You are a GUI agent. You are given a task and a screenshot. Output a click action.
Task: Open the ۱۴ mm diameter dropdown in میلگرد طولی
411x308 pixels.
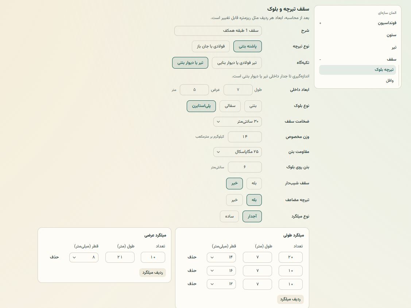[221, 257]
